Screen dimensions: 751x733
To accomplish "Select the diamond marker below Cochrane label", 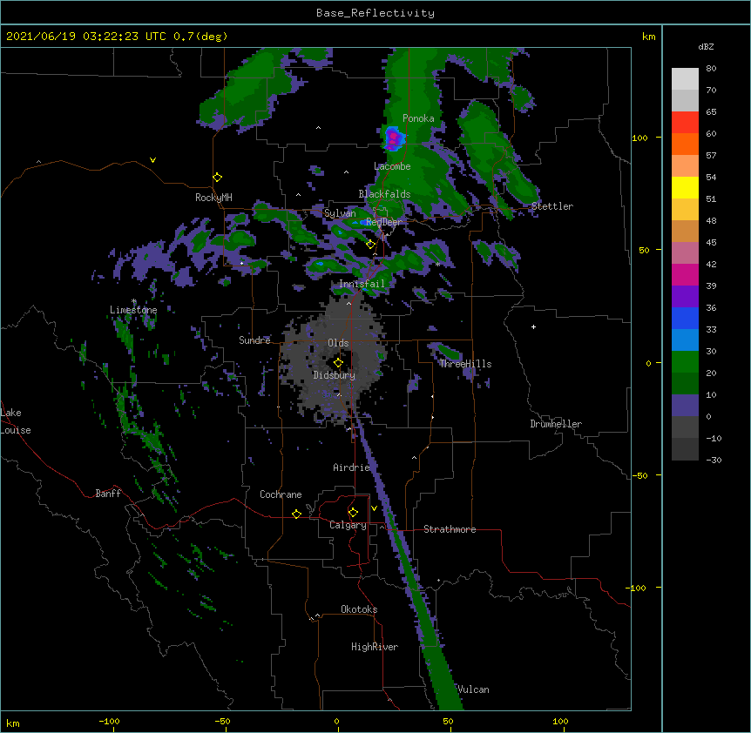I will tap(296, 514).
